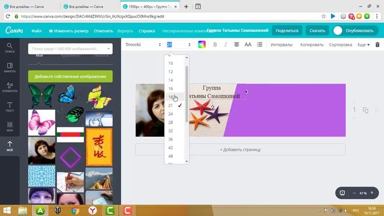Click Вернуть (Redo)
This screenshot has height=216, width=384.
coord(125,31)
